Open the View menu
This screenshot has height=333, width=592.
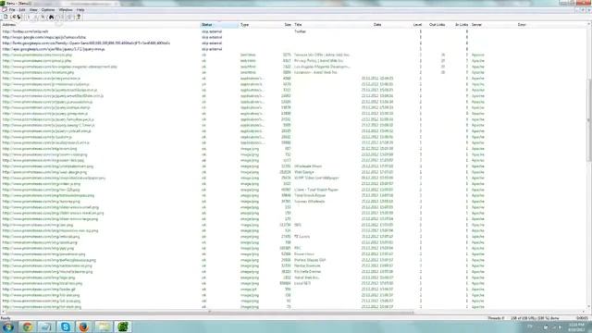[x=33, y=10]
